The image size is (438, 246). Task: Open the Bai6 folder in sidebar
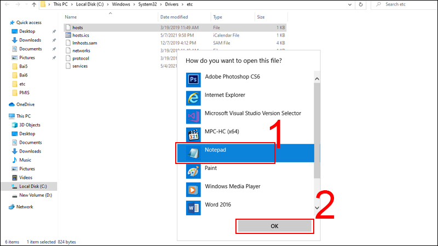click(24, 75)
